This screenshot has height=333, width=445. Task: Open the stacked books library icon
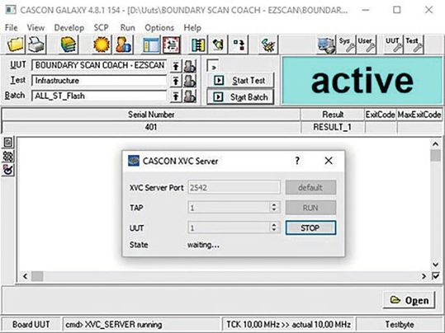[69, 45]
